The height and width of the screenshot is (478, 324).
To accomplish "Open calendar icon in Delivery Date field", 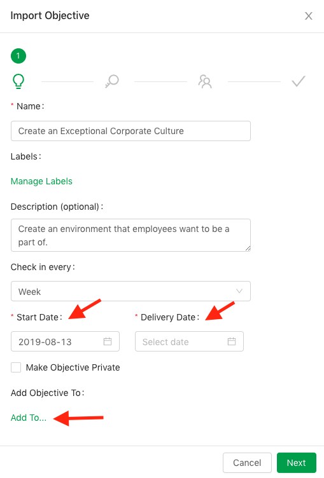I will 232,341.
